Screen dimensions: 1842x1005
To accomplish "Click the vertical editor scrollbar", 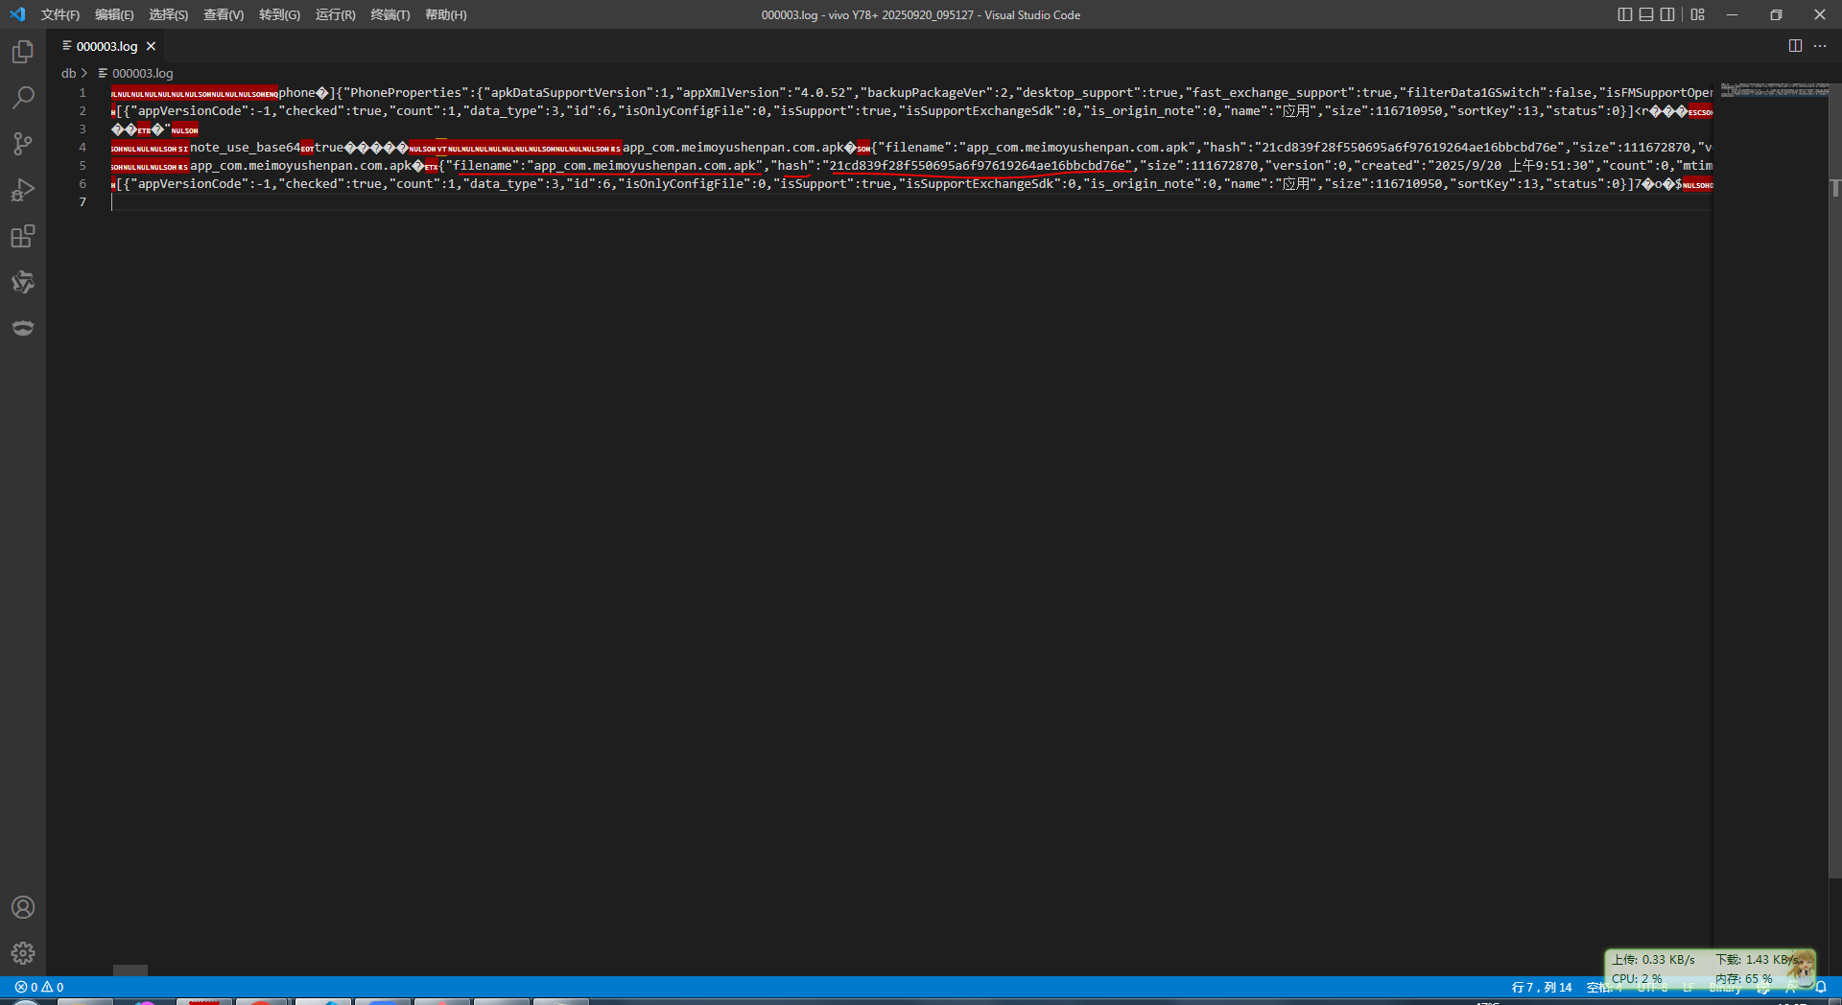I will (1835, 479).
